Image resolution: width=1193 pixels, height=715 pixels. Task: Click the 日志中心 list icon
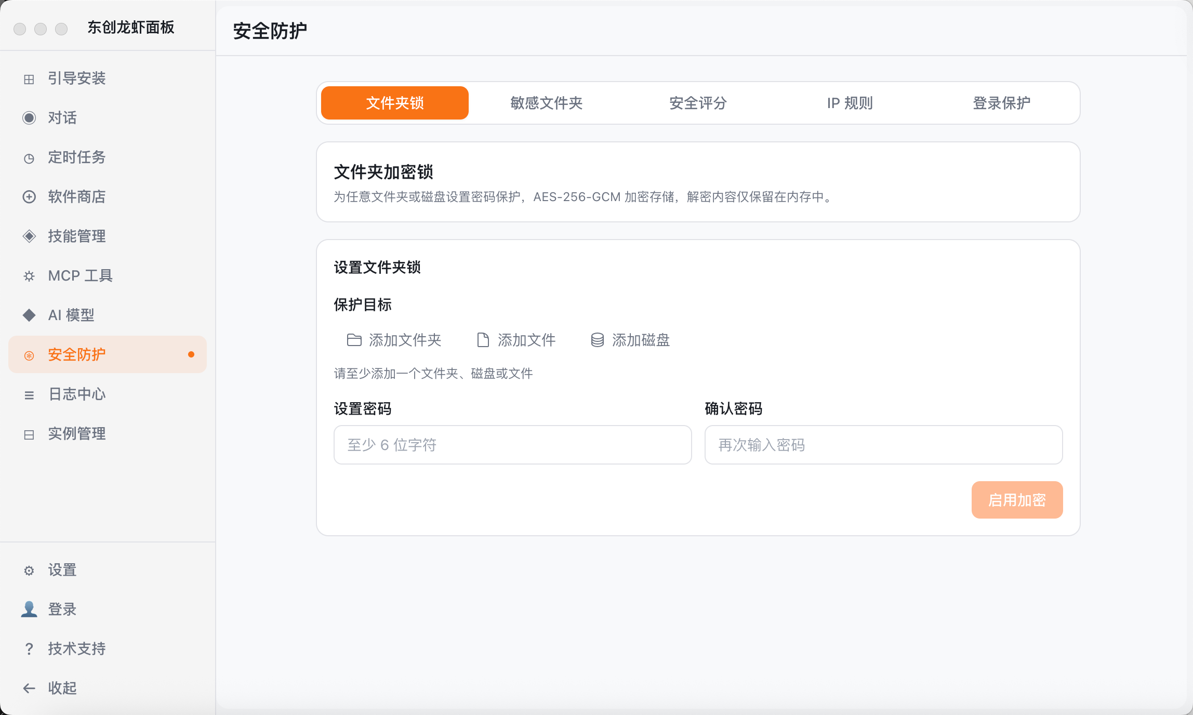(29, 395)
